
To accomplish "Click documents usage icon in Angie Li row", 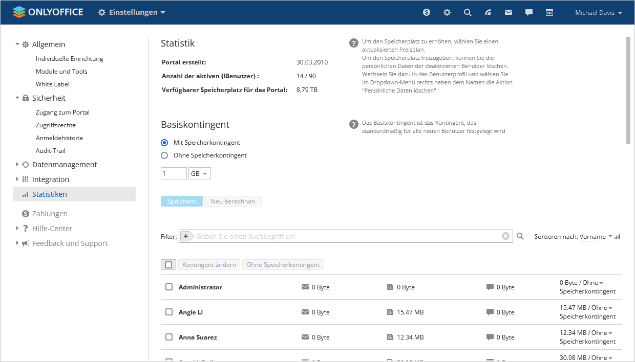I will coord(390,312).
